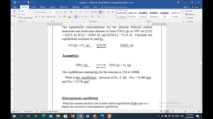Open the Select dropdown in Editing group
Image resolution: width=213 pixels, height=119 pixels.
[190, 18]
